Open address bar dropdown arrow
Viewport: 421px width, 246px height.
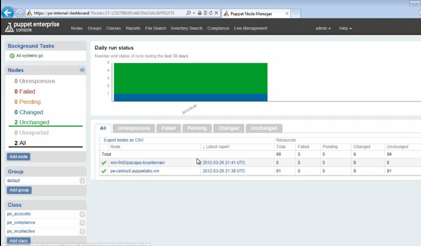click(194, 13)
